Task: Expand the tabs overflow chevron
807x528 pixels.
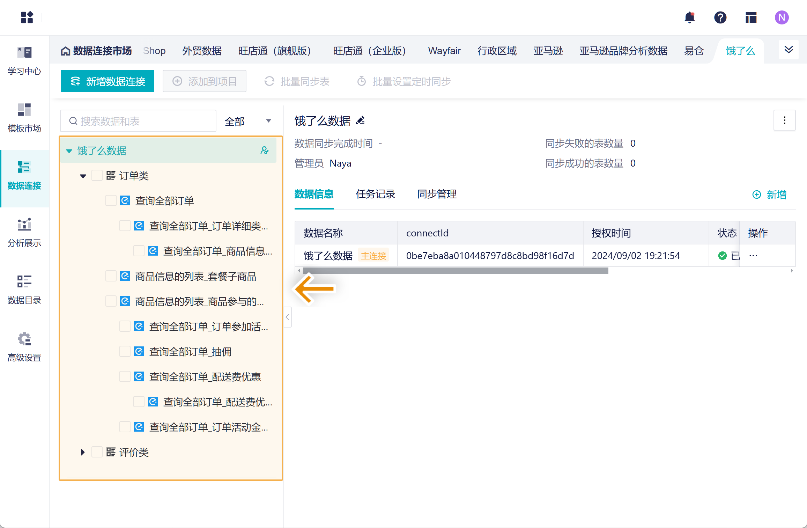Action: click(x=789, y=50)
